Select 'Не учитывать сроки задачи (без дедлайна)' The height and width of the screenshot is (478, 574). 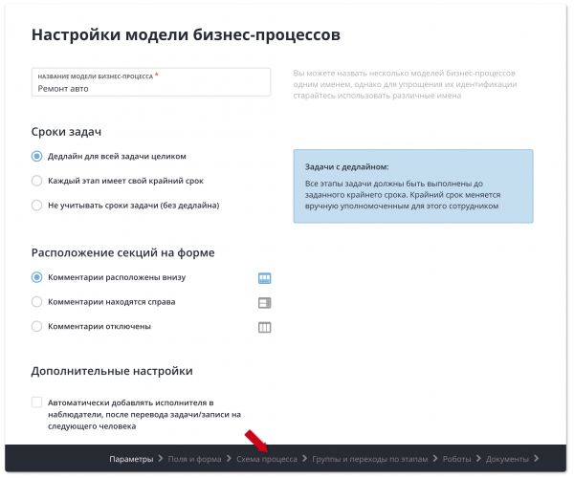click(37, 206)
